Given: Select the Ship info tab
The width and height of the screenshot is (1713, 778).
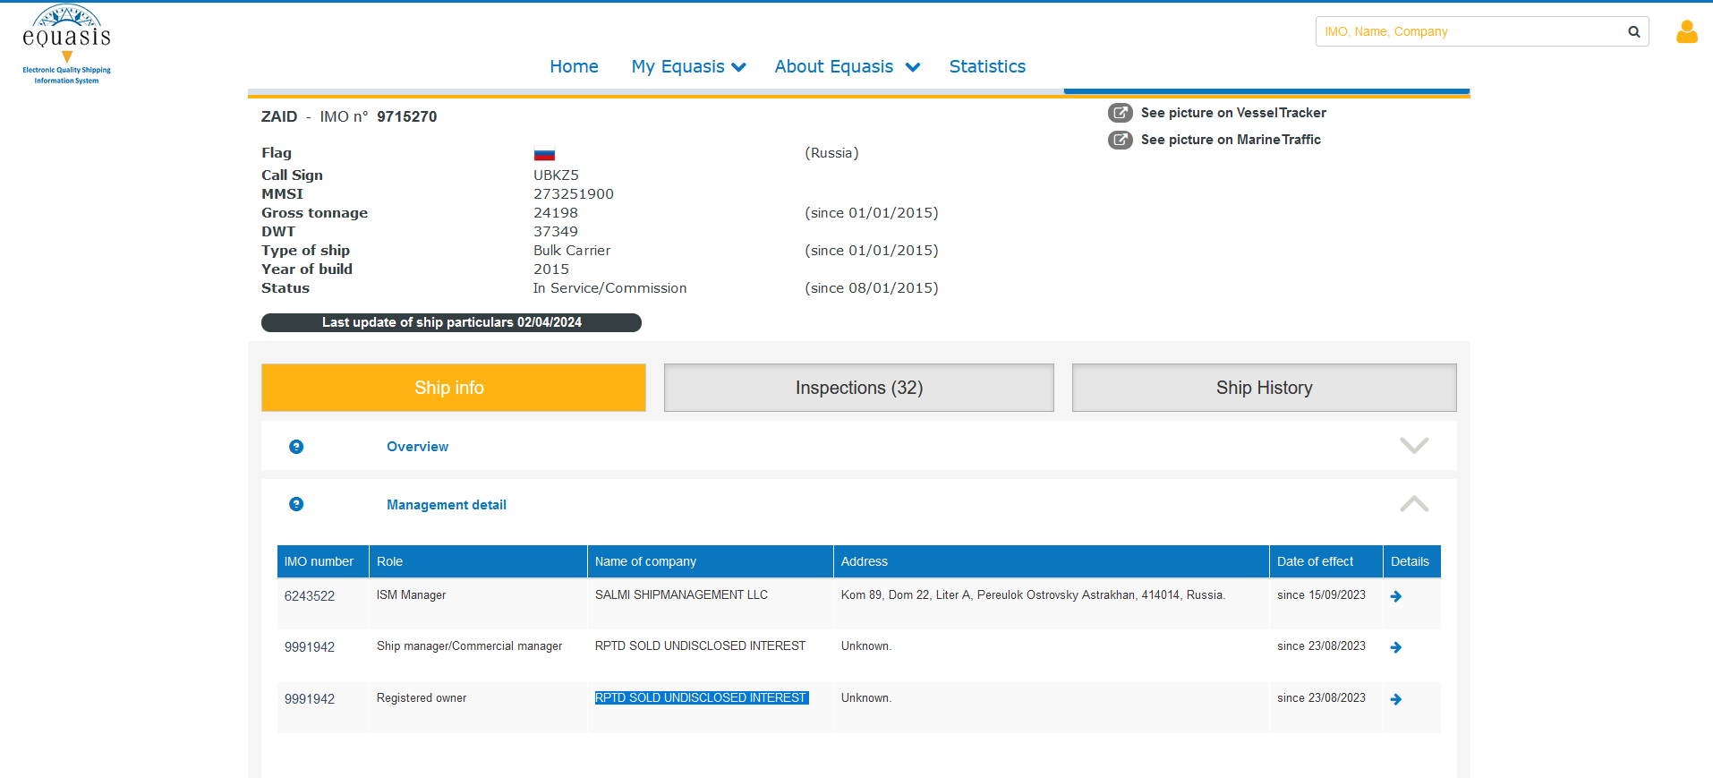Looking at the screenshot, I should [x=454, y=388].
